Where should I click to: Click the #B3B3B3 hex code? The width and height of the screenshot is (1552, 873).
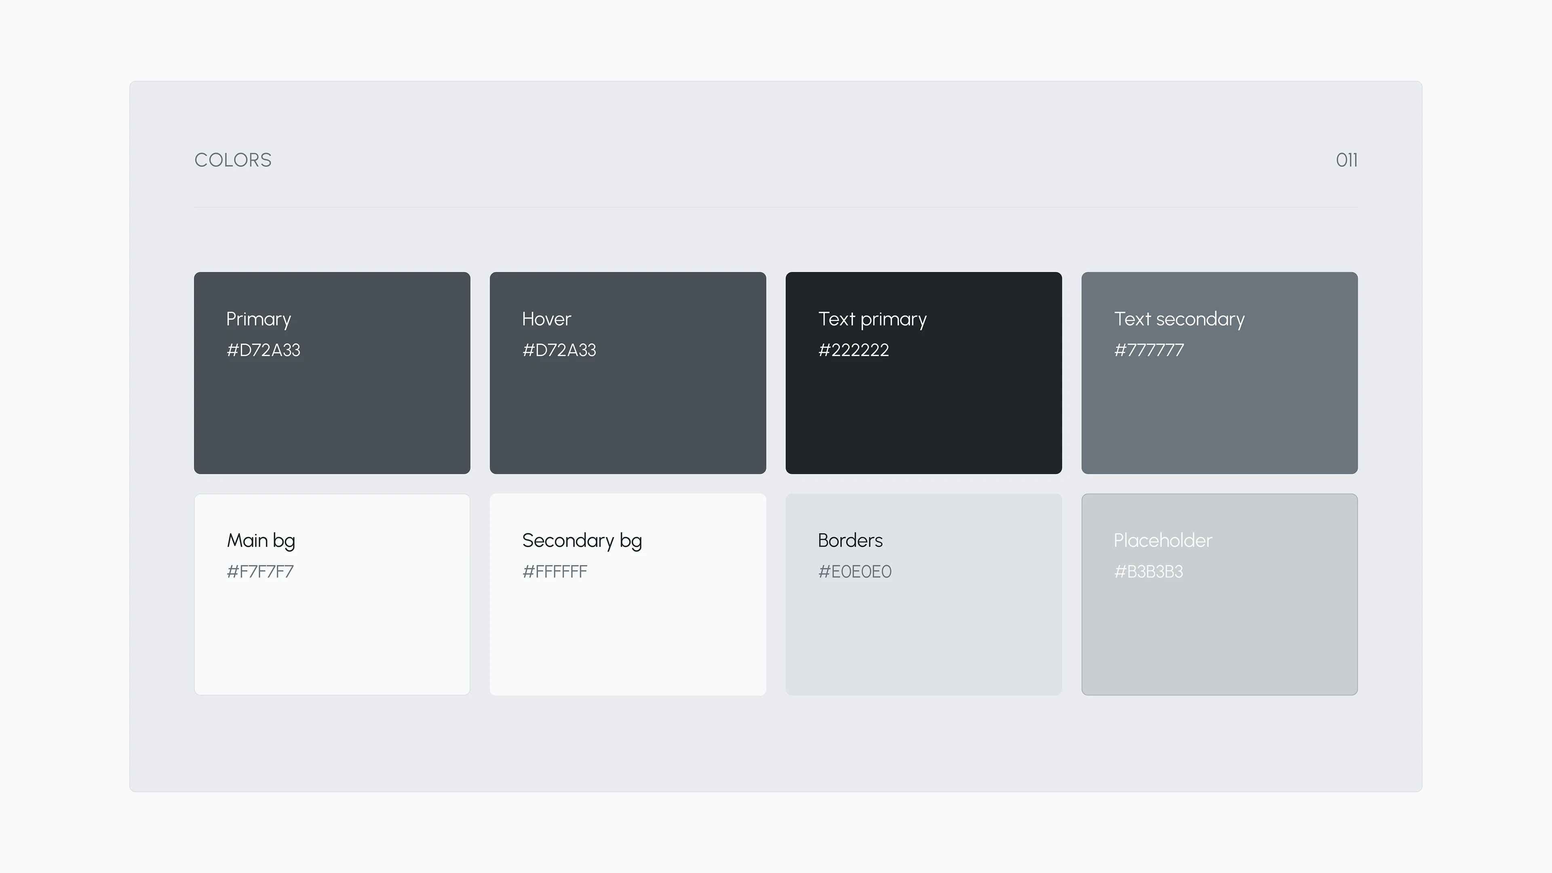(1148, 572)
